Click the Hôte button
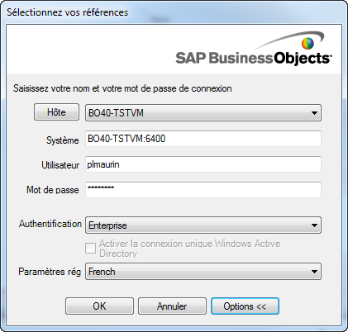This screenshot has height=332, width=348. click(x=56, y=112)
